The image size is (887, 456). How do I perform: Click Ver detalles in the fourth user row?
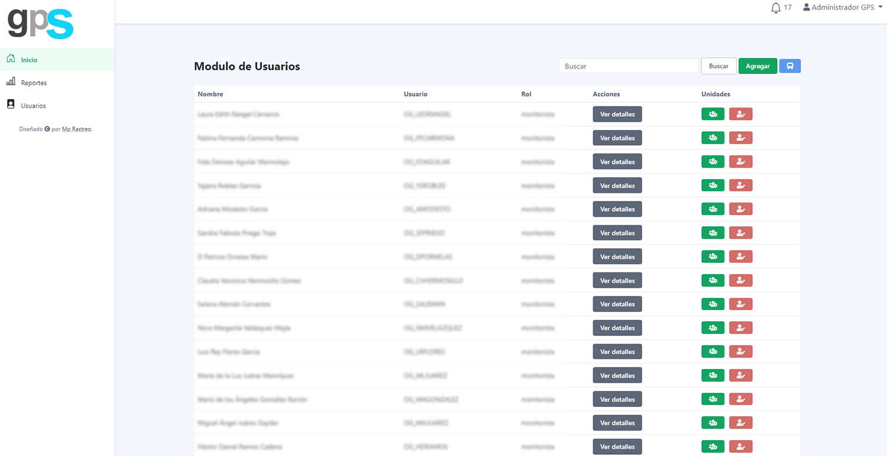[x=617, y=185]
